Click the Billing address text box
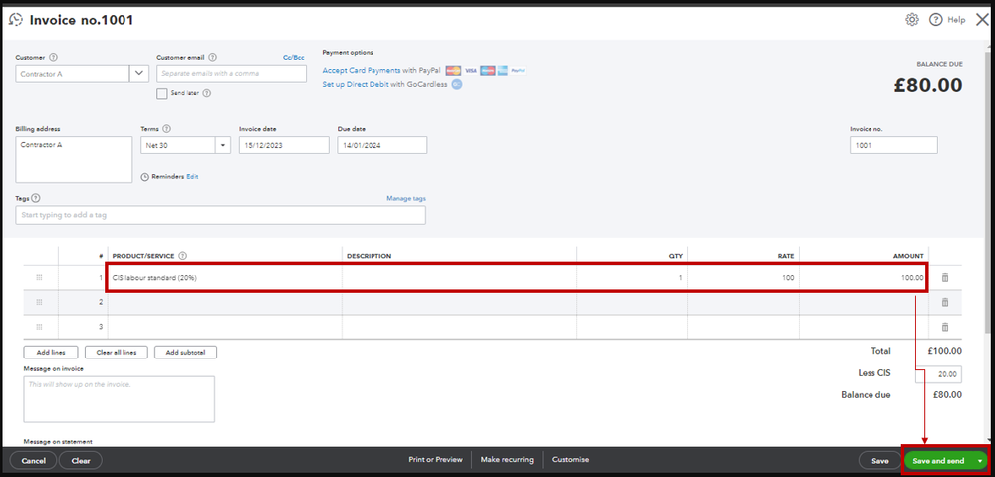 (x=74, y=160)
